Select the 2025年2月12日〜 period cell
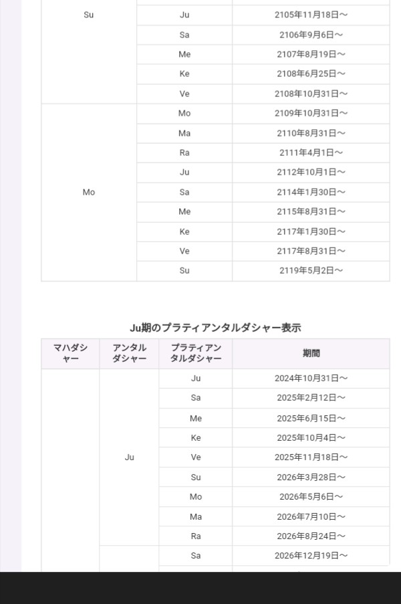 311,398
